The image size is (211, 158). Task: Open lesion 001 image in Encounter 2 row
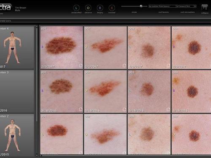[x=62, y=134]
